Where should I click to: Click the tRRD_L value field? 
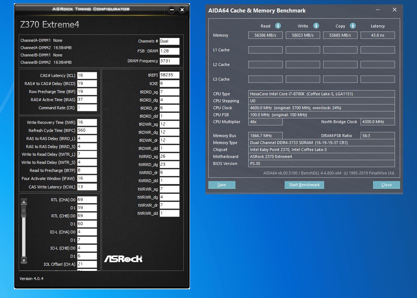point(87,139)
